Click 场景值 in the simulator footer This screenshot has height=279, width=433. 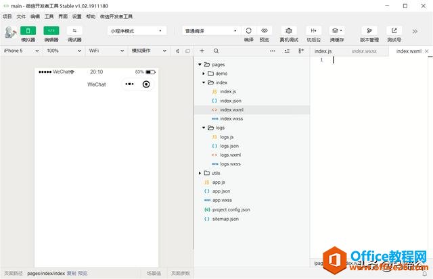[154, 273]
